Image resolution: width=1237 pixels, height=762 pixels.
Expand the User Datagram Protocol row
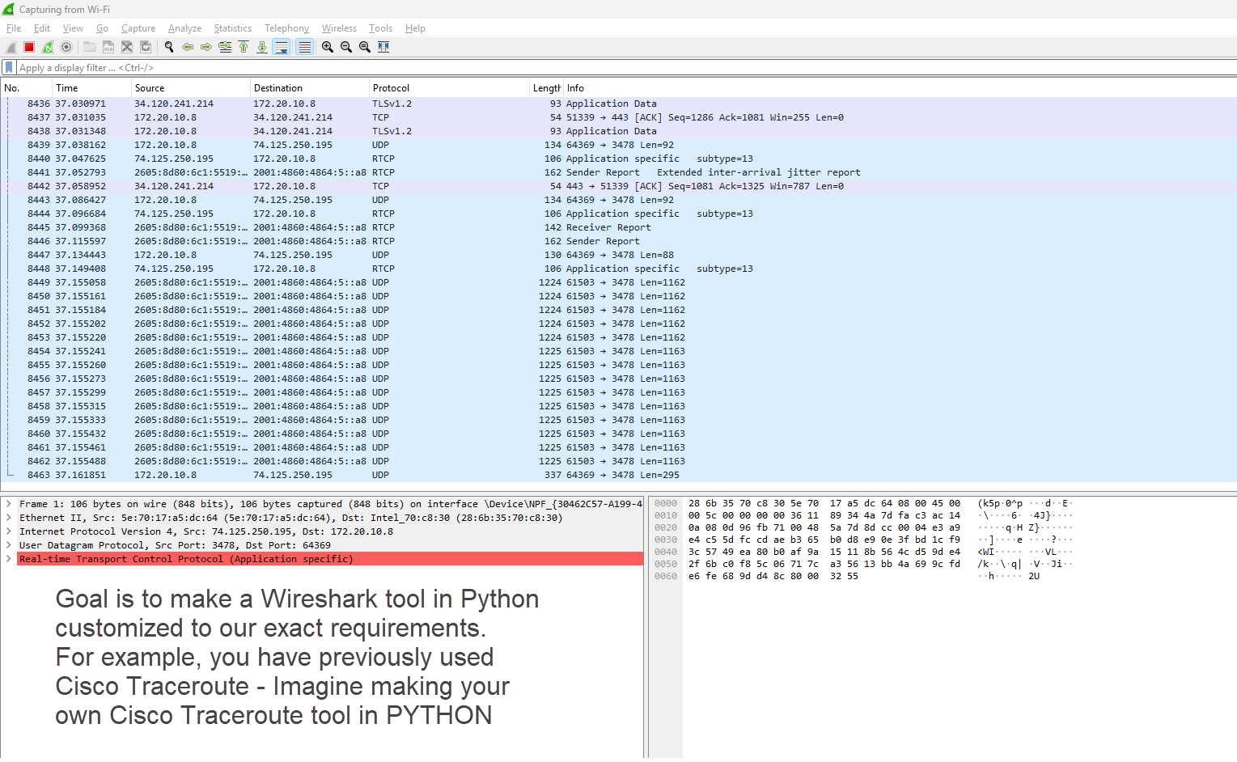coord(9,545)
